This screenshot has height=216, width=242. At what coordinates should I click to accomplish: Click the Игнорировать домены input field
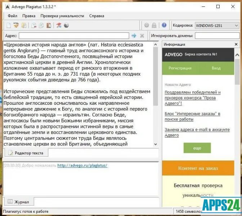[217, 36]
